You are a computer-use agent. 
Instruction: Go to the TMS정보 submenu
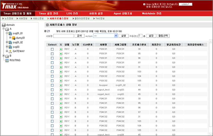click(x=100, y=19)
